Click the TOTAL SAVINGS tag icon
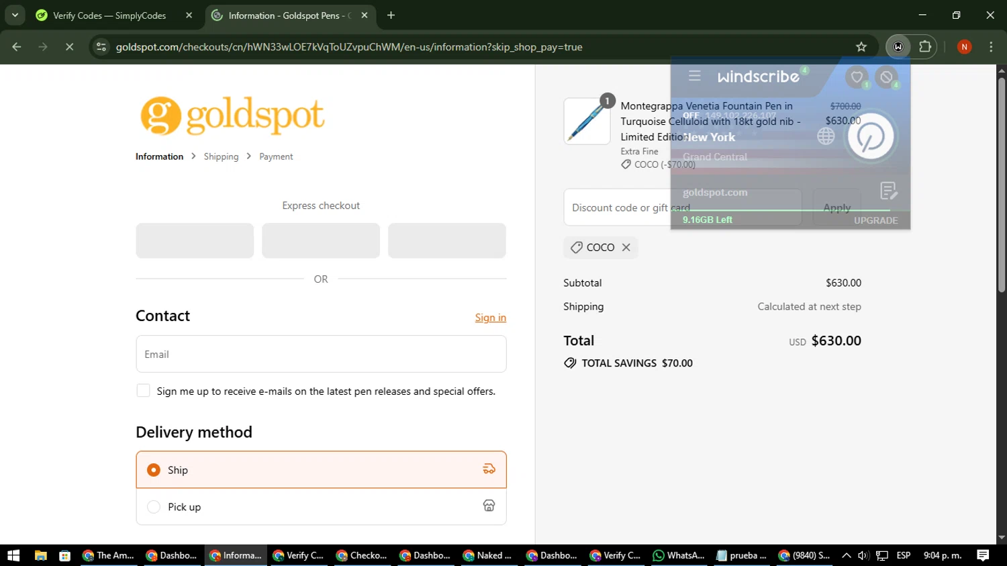The image size is (1007, 566). coord(570,363)
